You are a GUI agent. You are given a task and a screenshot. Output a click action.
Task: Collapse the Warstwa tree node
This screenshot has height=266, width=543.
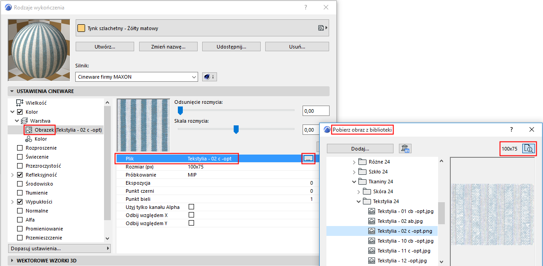pyautogui.click(x=17, y=121)
